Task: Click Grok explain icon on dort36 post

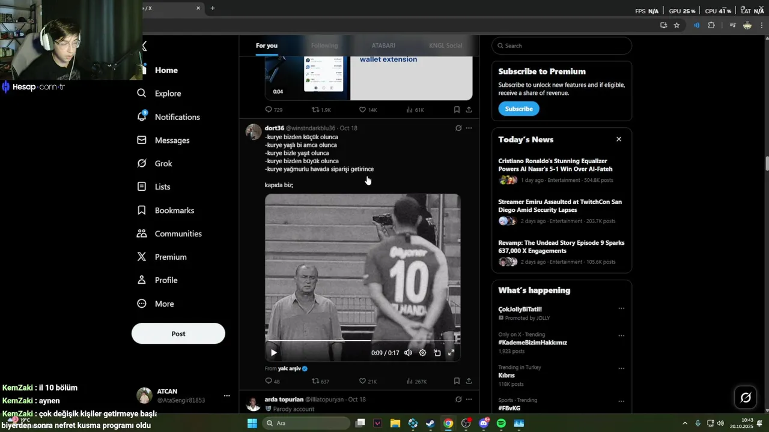Action: click(458, 128)
